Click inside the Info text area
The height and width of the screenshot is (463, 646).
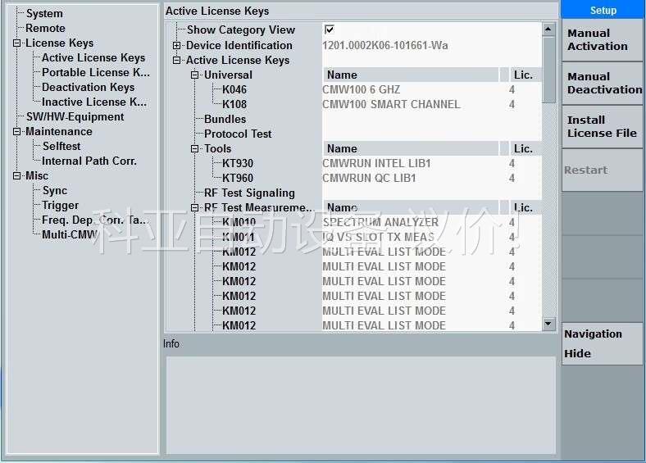click(361, 405)
